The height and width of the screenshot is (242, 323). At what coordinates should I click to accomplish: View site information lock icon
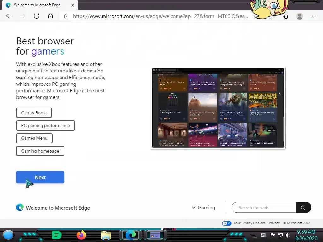pyautogui.click(x=66, y=16)
